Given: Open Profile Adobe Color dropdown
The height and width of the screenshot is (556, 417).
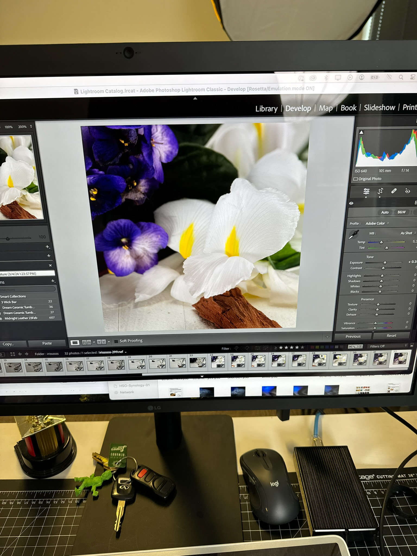Looking at the screenshot, I should 377,223.
